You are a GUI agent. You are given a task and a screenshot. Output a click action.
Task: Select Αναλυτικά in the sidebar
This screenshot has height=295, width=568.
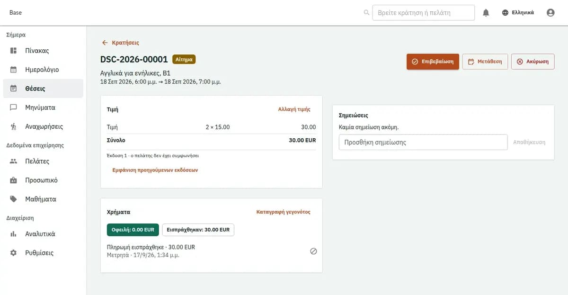[43, 234]
